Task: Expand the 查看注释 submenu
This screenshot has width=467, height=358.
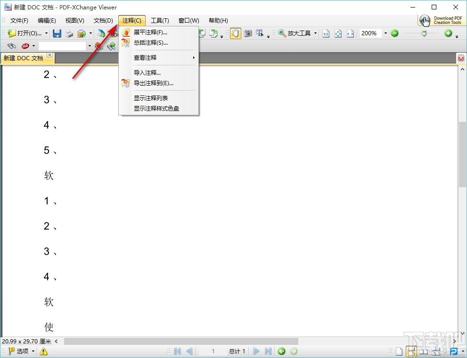Action: click(x=159, y=58)
